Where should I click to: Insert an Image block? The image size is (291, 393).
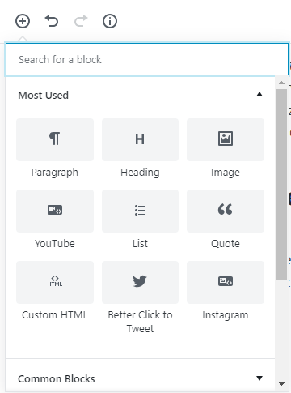(226, 148)
